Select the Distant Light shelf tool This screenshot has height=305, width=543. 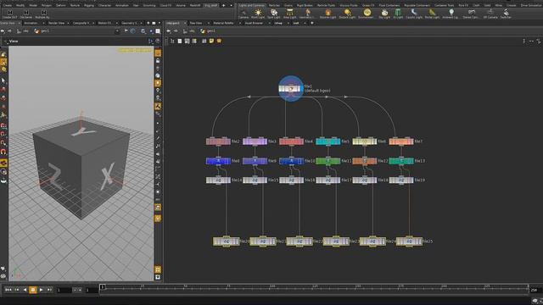(x=347, y=14)
